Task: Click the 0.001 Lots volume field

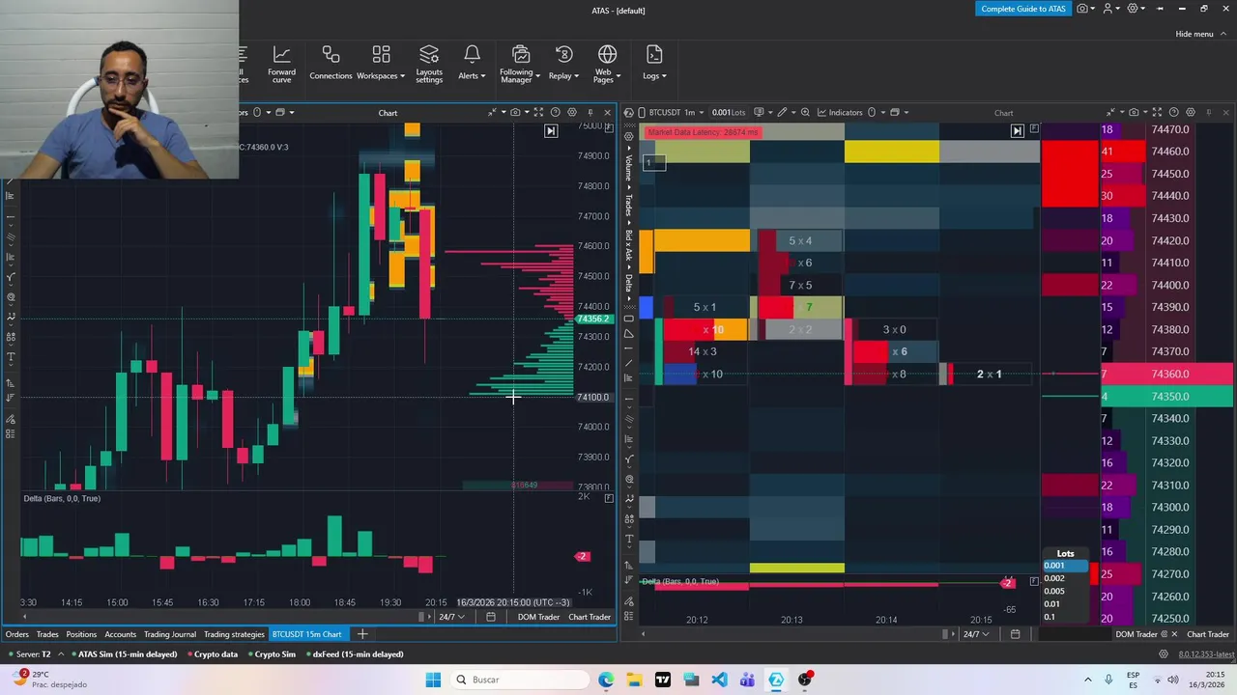Action: click(729, 113)
